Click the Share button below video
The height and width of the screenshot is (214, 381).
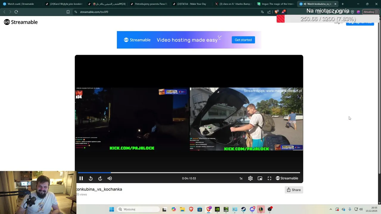pyautogui.click(x=294, y=190)
